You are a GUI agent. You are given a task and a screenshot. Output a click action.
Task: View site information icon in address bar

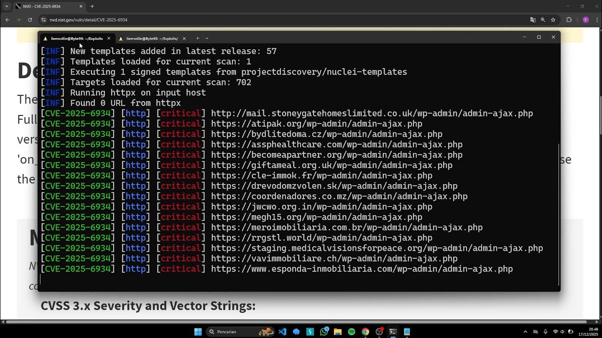coord(44,20)
